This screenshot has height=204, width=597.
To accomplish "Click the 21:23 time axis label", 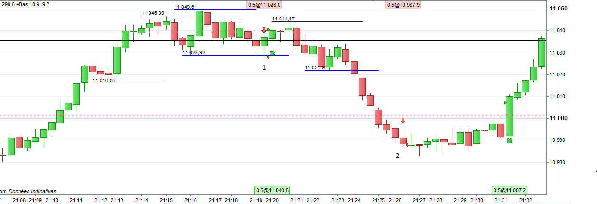I will pyautogui.click(x=337, y=201).
